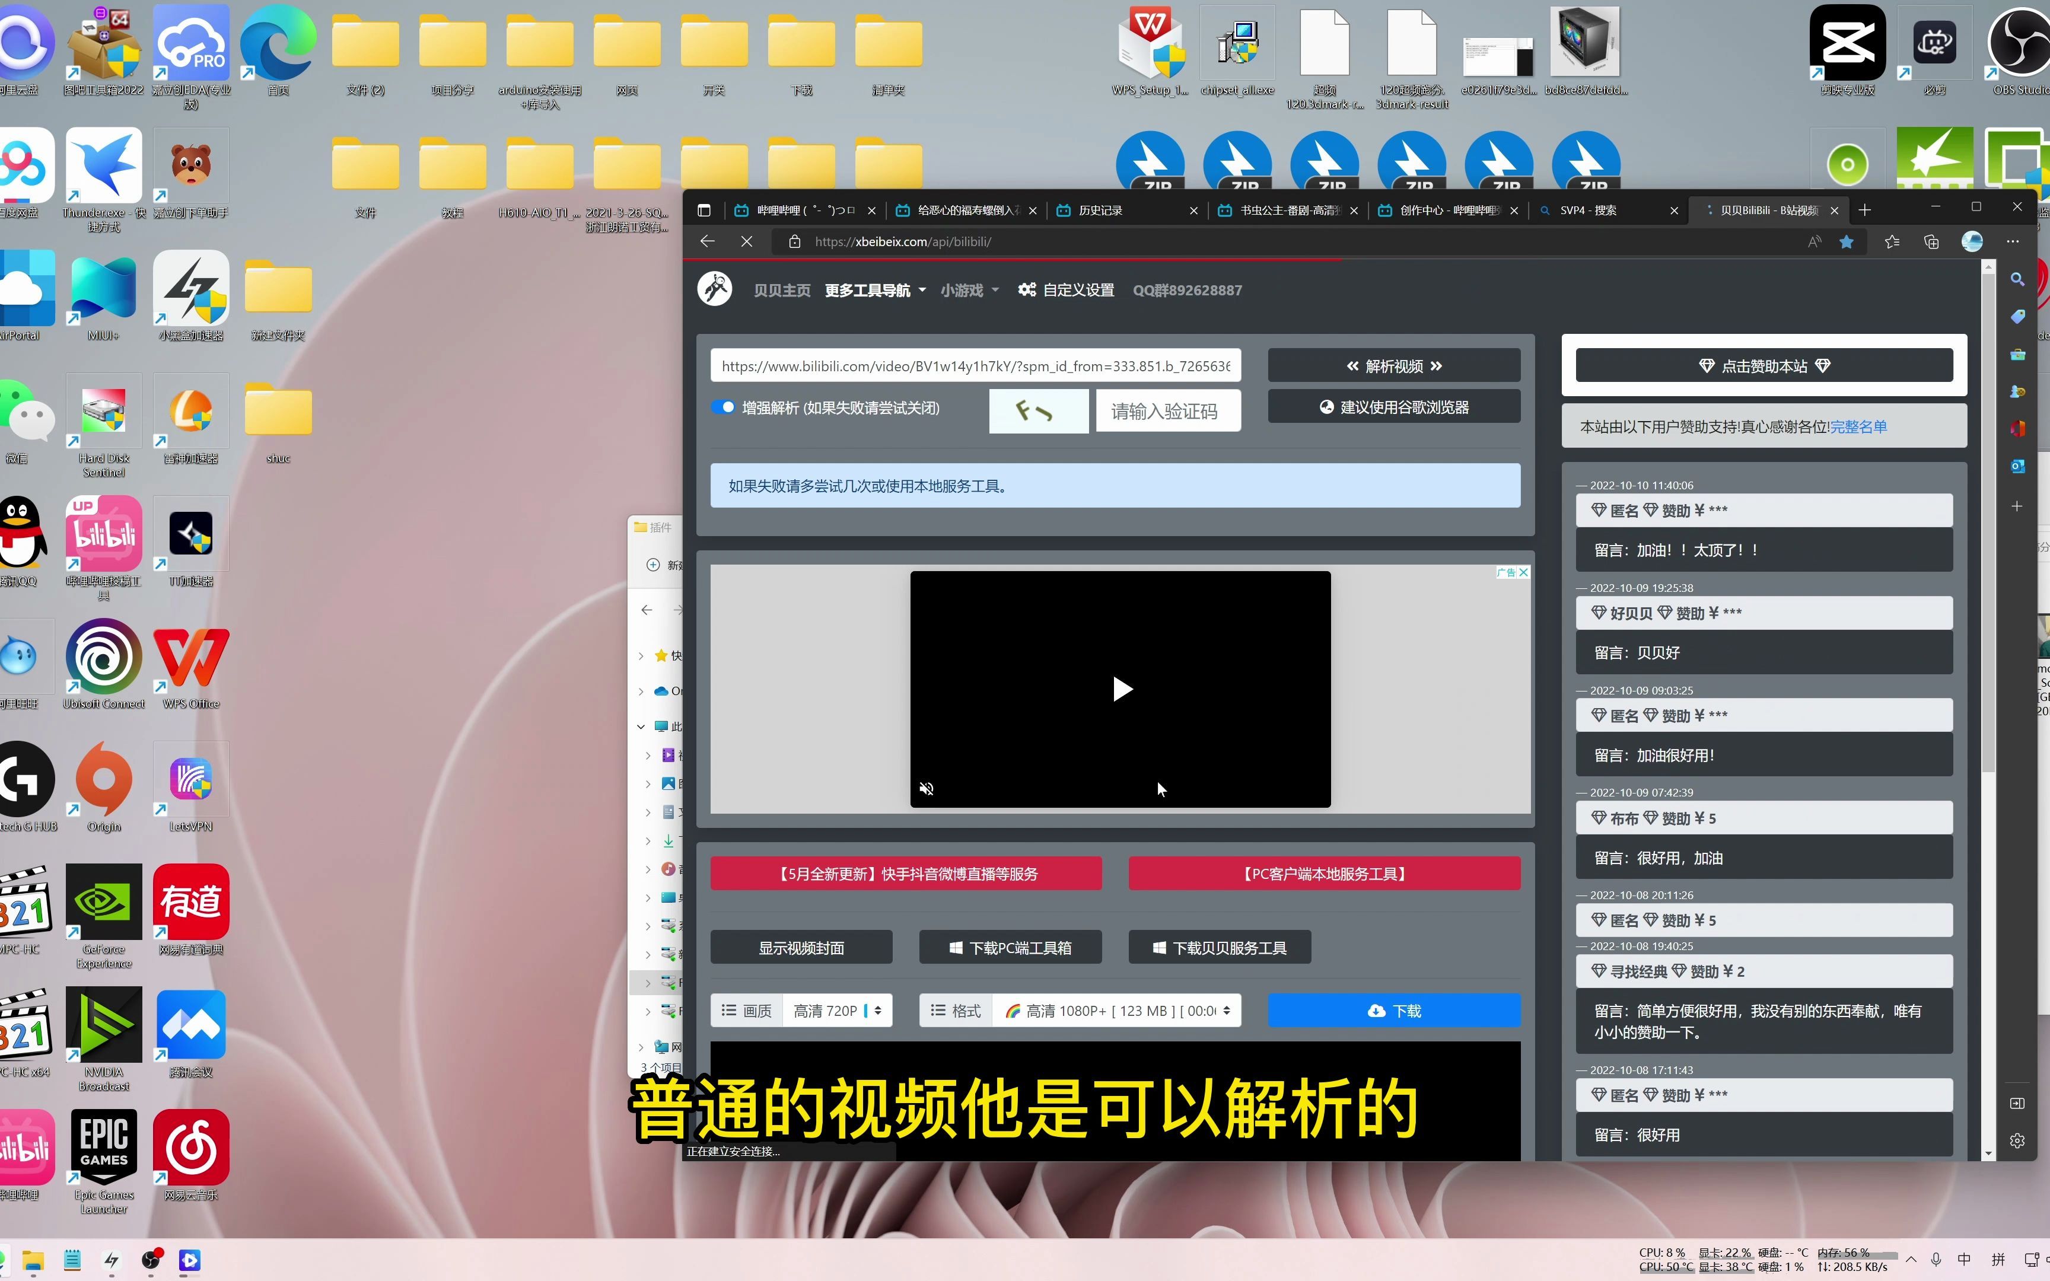Show hidden system tray icons chevron
The image size is (2050, 1281).
1910,1259
